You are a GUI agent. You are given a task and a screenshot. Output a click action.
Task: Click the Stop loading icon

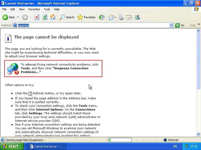(37, 17)
